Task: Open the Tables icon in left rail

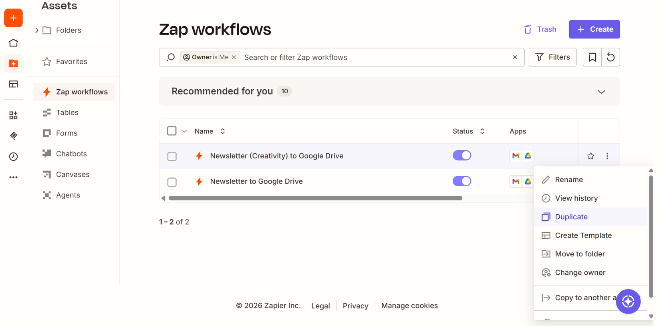Action: [x=13, y=84]
